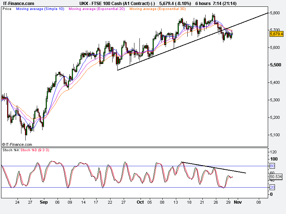Click the IT-Finance.com title text
The width and height of the screenshot is (286, 214).
pos(19,4)
